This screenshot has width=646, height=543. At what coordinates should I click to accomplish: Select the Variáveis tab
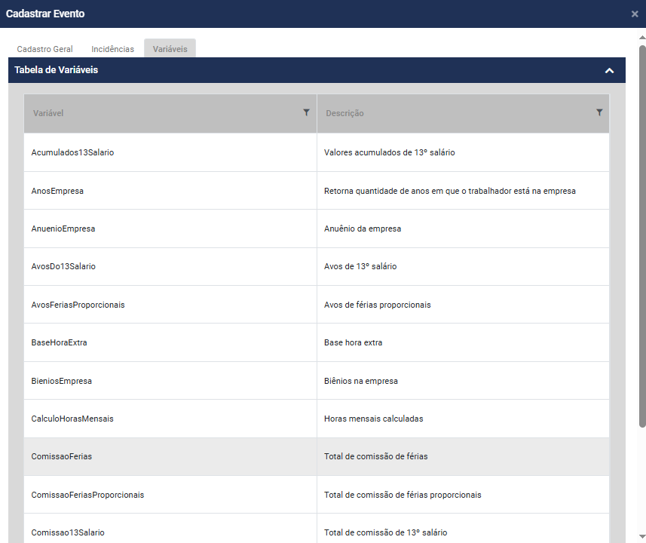tap(170, 49)
